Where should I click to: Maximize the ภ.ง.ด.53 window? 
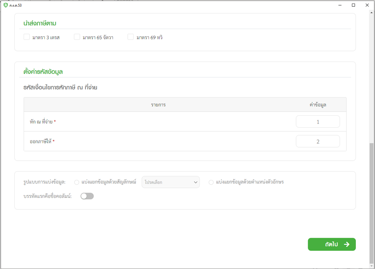click(353, 5)
